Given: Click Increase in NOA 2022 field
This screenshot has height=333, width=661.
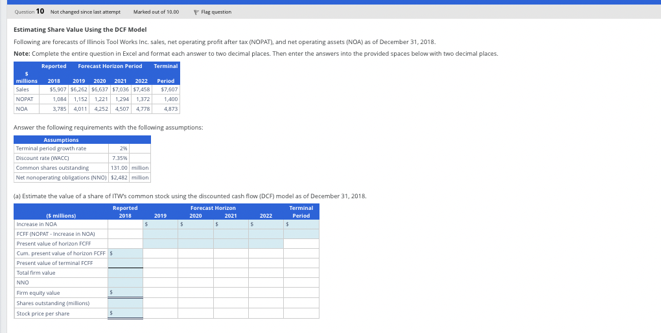Looking at the screenshot, I should tap(266, 224).
